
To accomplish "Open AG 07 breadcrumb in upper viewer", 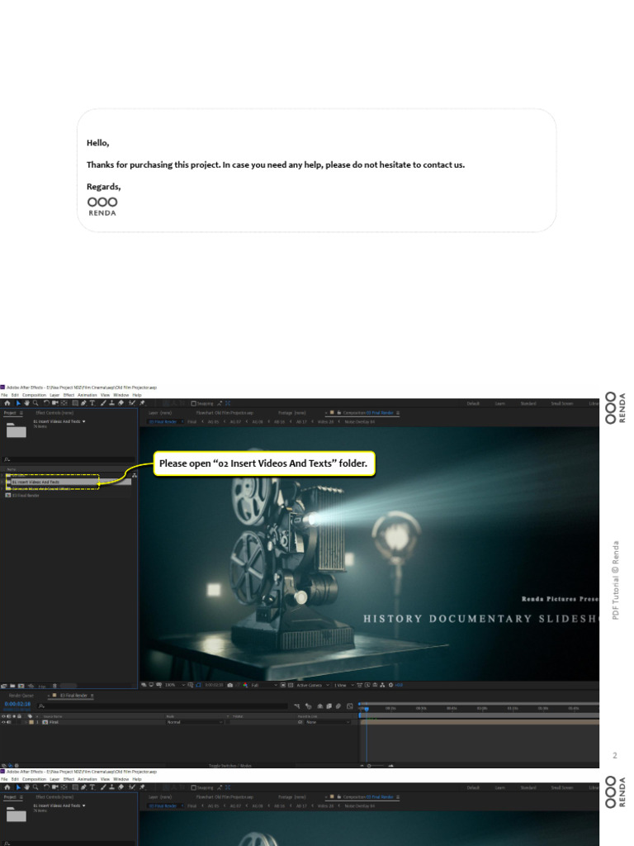I will [x=235, y=422].
